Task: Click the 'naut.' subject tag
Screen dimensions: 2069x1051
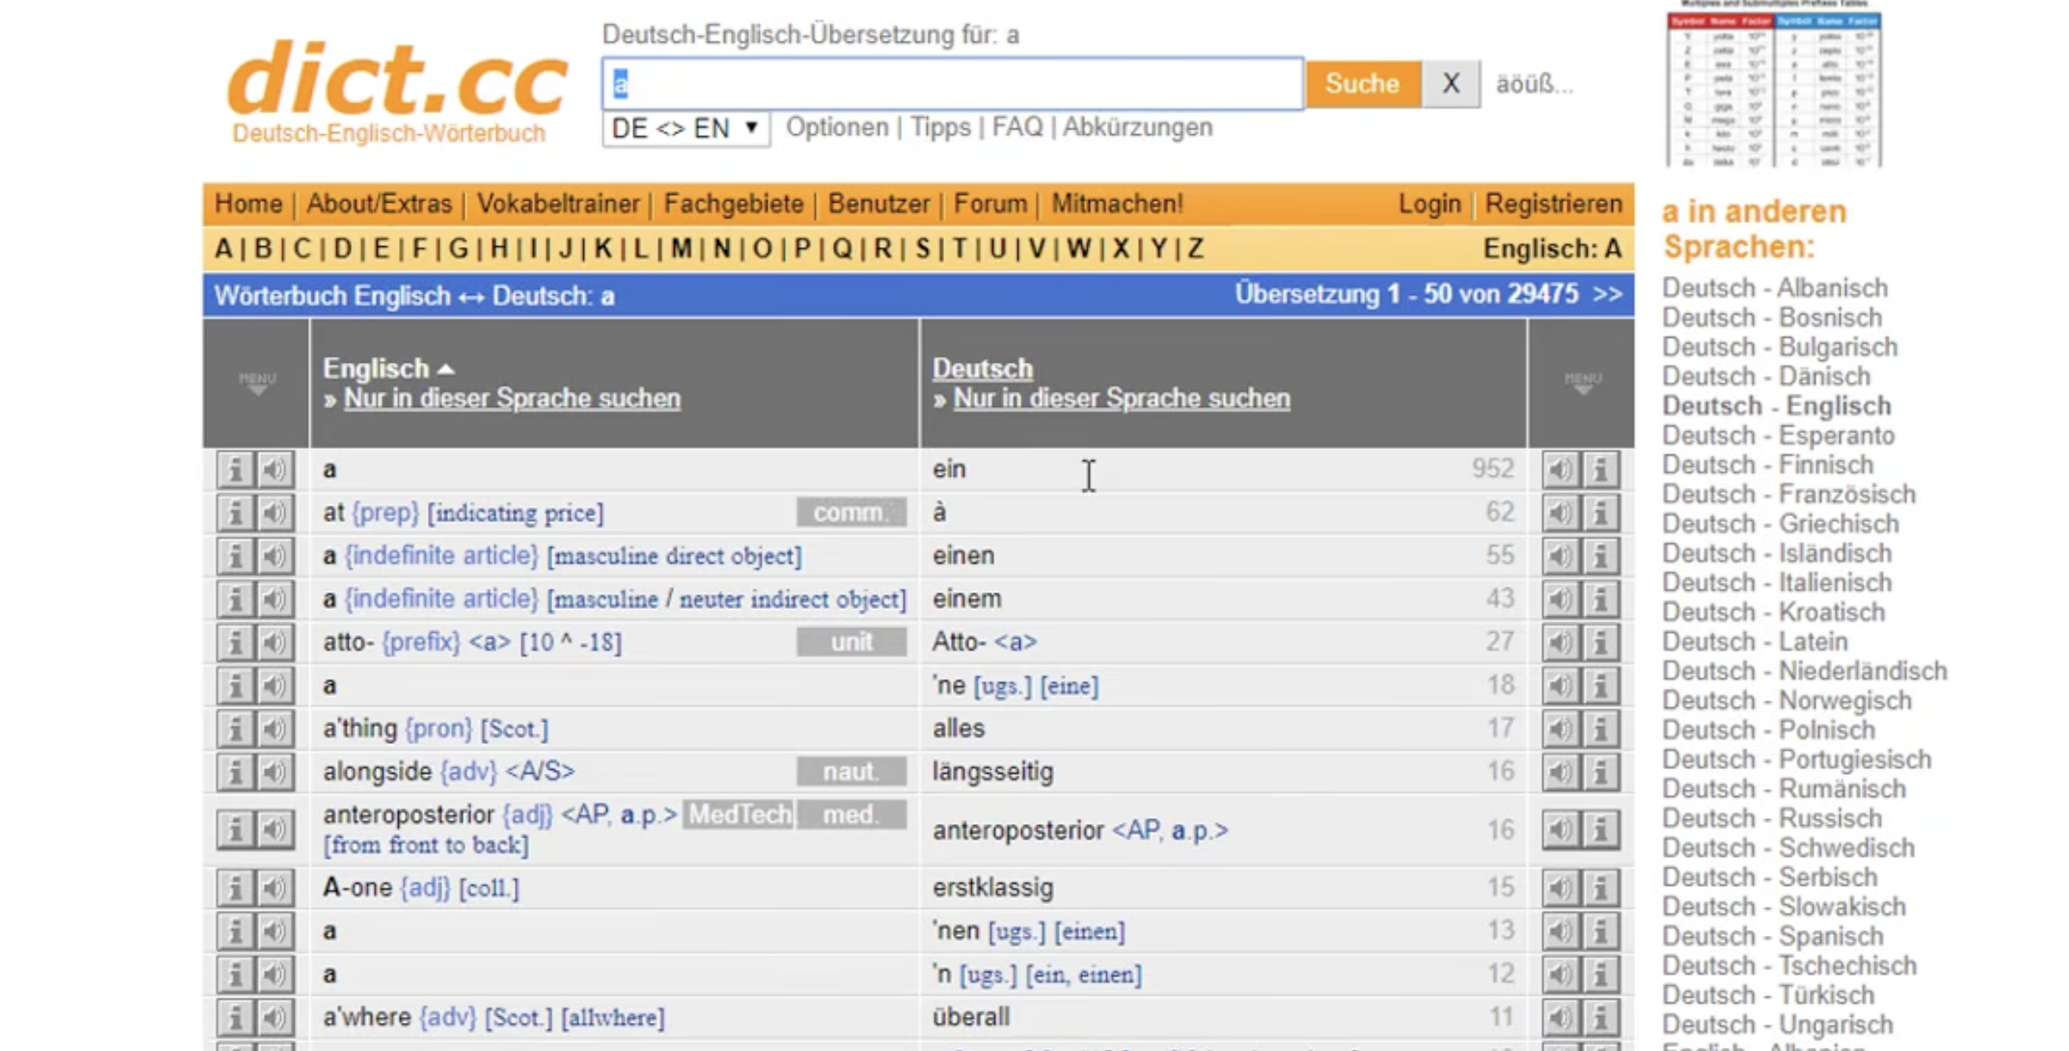Action: pos(851,772)
